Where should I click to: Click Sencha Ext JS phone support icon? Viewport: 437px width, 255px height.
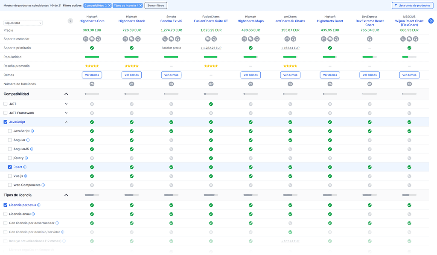pos(165,39)
